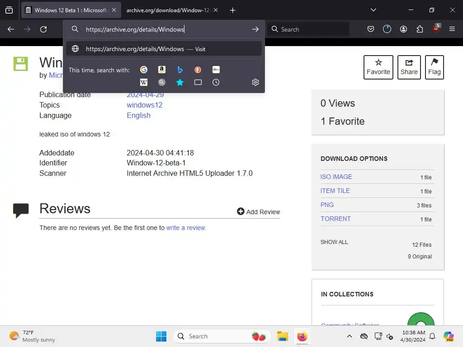Viewport: 463px width, 347px height.
Task: Open the Firefox View tab list icon
Action: click(x=9, y=10)
